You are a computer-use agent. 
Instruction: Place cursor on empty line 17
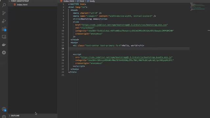pyautogui.click(x=129, y=51)
